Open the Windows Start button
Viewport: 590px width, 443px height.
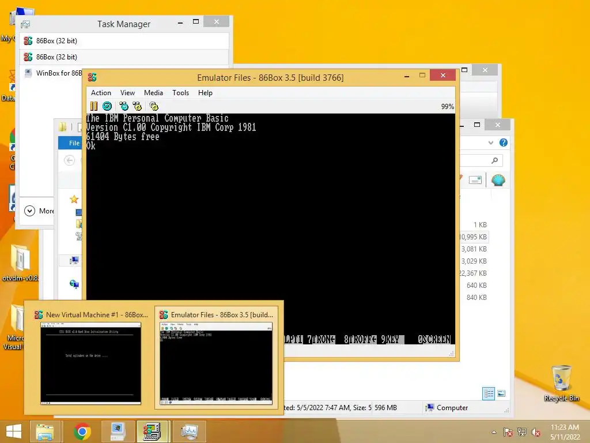[x=14, y=431]
